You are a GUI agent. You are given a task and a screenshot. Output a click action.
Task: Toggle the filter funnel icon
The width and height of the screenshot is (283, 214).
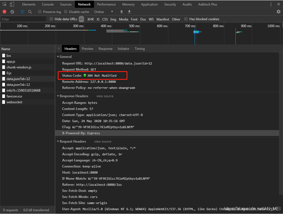click(x=22, y=12)
